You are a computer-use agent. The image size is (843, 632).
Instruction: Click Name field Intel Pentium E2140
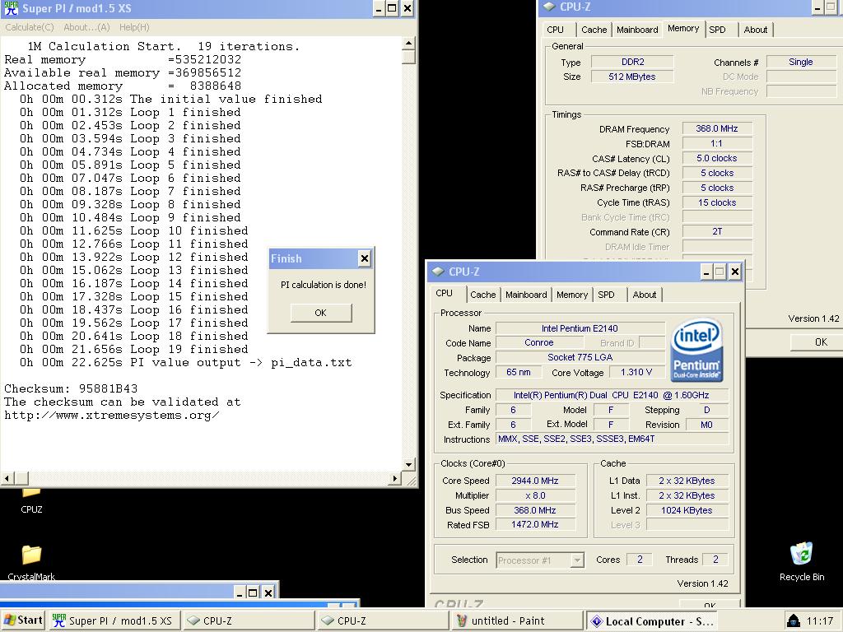(x=580, y=328)
